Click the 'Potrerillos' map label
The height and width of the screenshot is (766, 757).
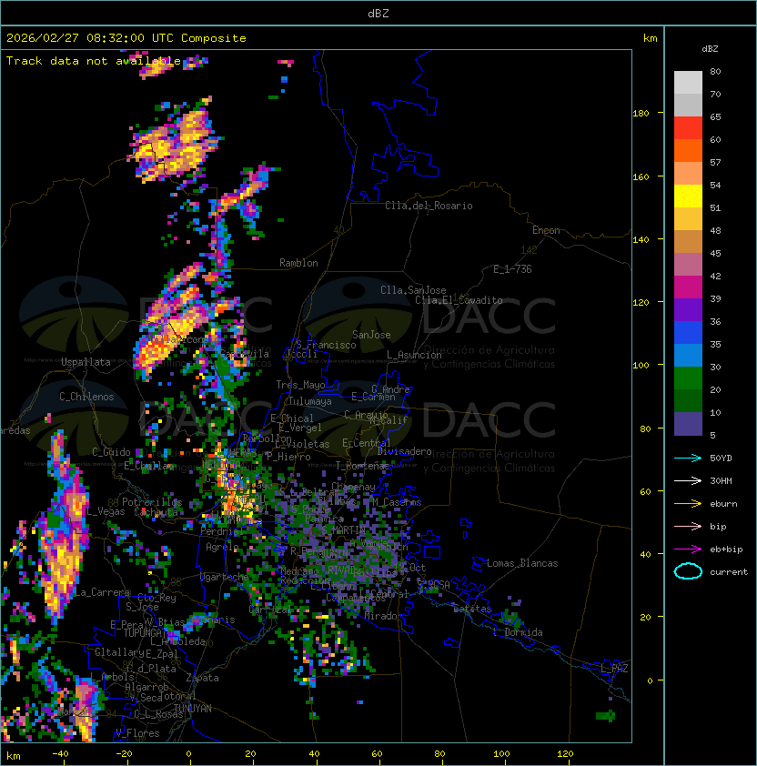coord(152,501)
